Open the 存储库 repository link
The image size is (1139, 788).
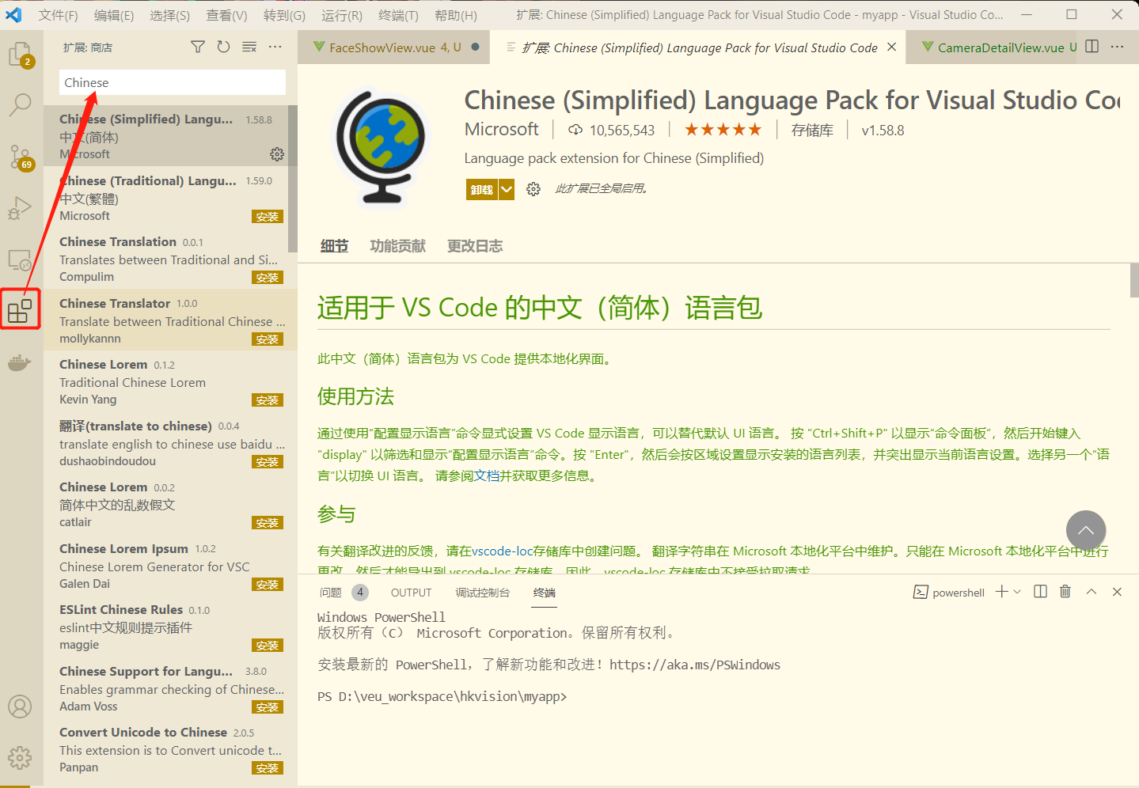tap(812, 131)
